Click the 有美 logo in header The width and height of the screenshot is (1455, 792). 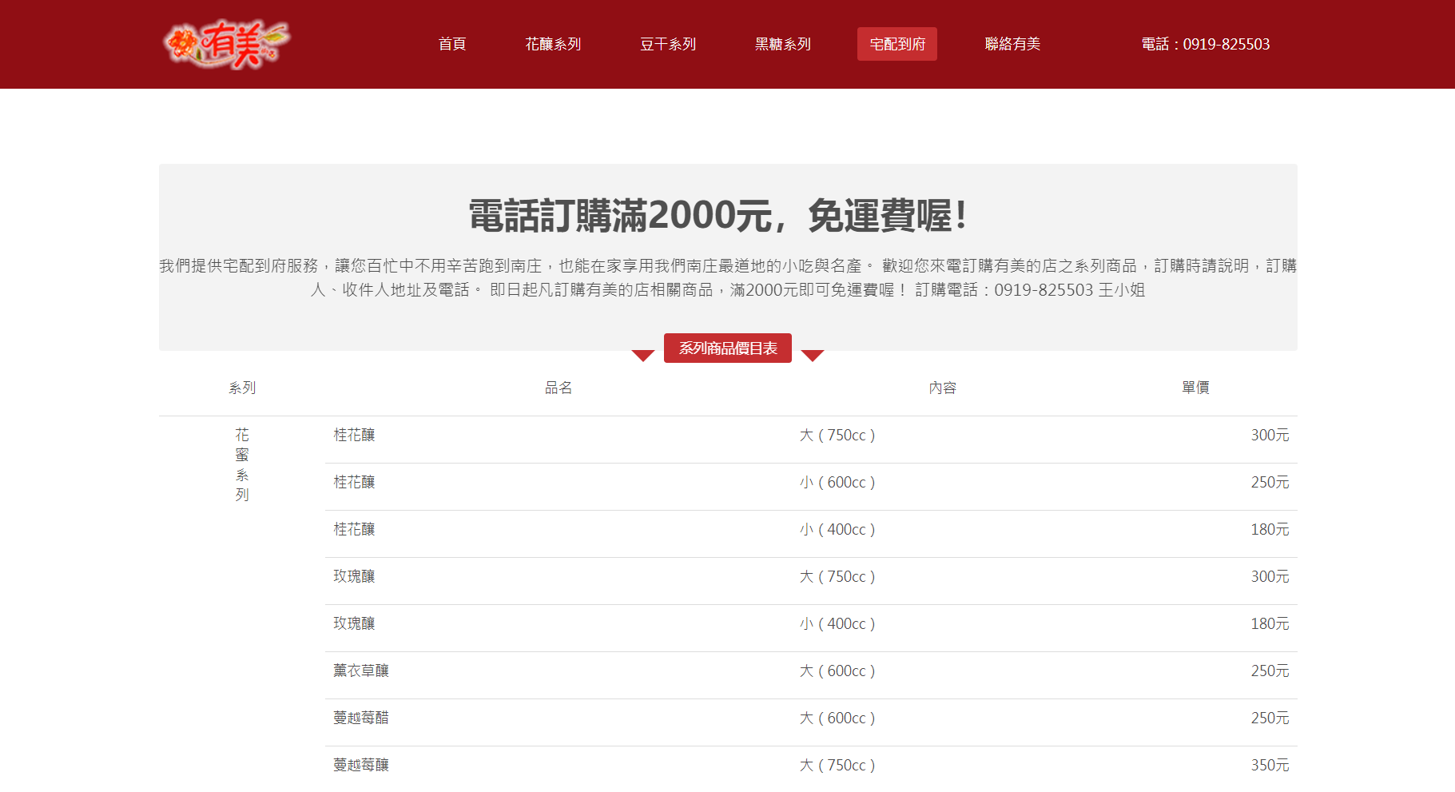[x=226, y=44]
